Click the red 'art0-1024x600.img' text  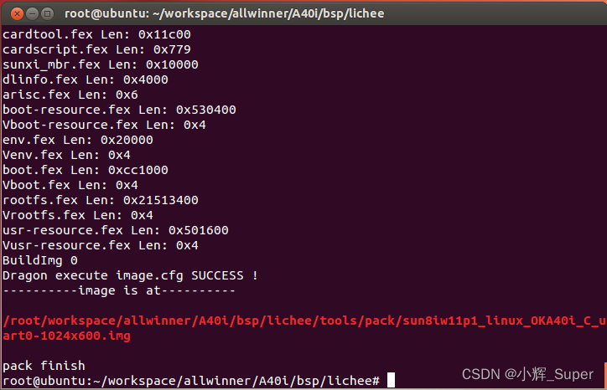pyautogui.click(x=66, y=336)
